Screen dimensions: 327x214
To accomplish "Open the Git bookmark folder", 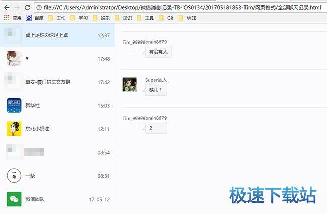I will click(166, 18).
